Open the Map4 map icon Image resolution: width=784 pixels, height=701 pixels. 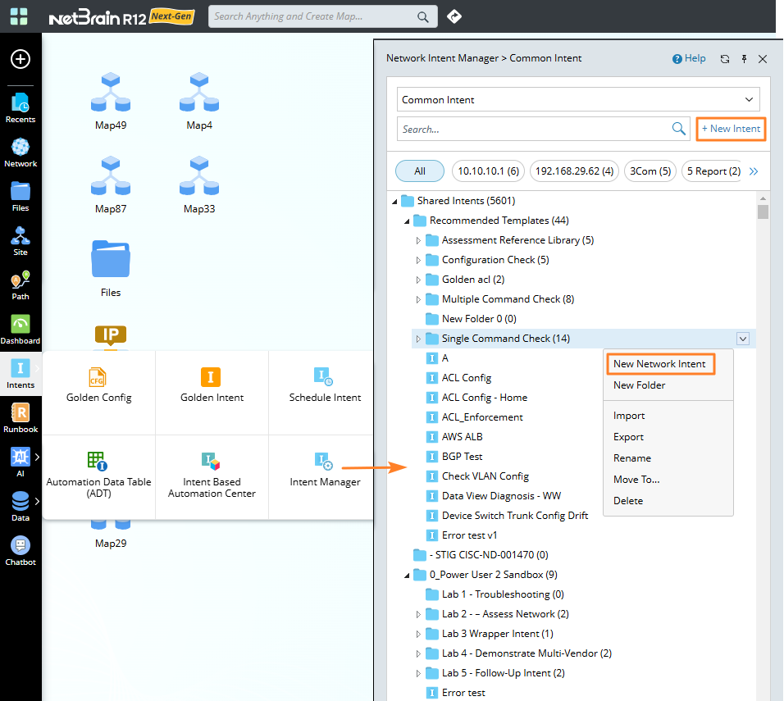(199, 101)
